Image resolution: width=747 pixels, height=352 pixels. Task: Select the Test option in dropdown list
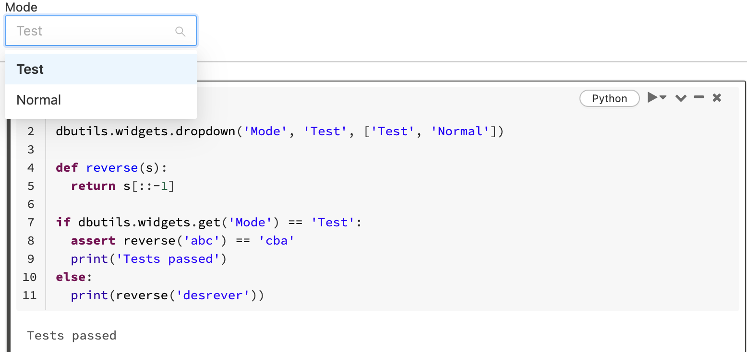click(101, 69)
